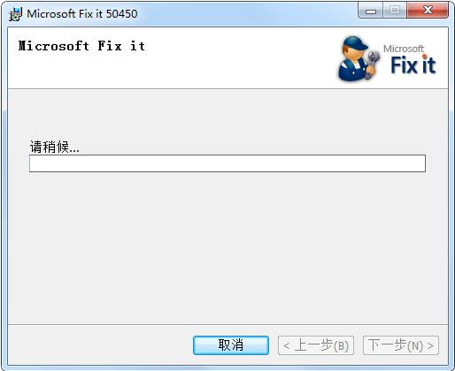
Task: Click the empty gray dialog body area
Action: pyautogui.click(x=227, y=247)
